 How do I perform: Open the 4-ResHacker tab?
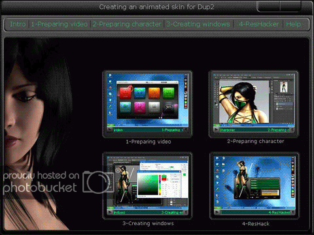coord(258,24)
